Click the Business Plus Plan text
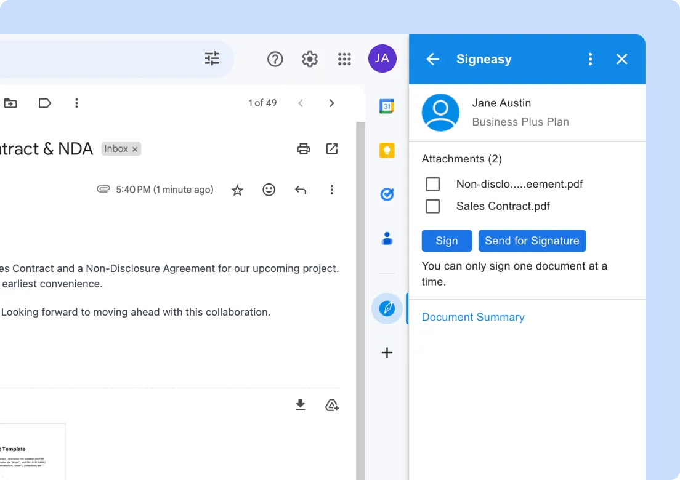680x480 pixels. (x=520, y=122)
